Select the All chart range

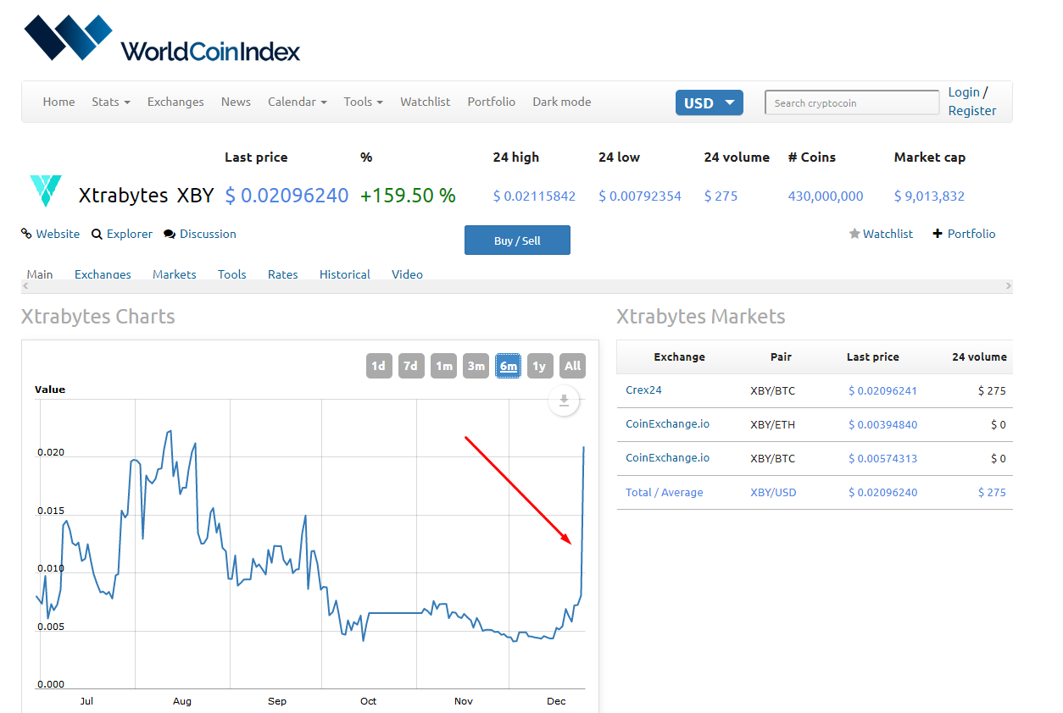pos(572,366)
